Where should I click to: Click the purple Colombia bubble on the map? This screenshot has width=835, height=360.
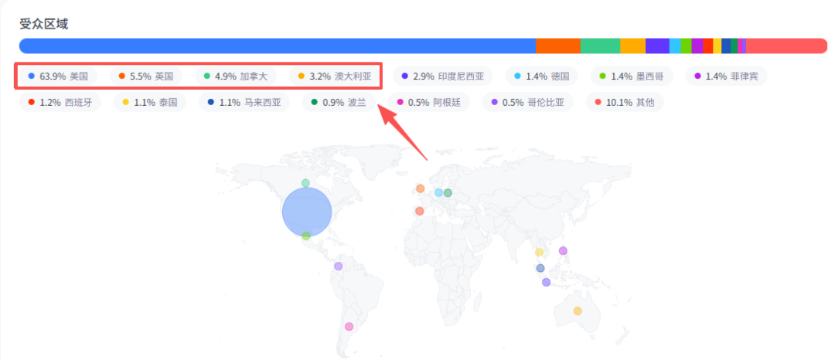[338, 266]
